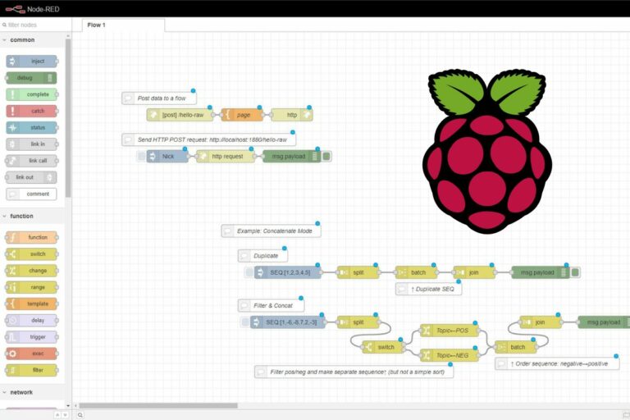Select the Topic←NEG change node
The height and width of the screenshot is (420, 630).
[450, 355]
